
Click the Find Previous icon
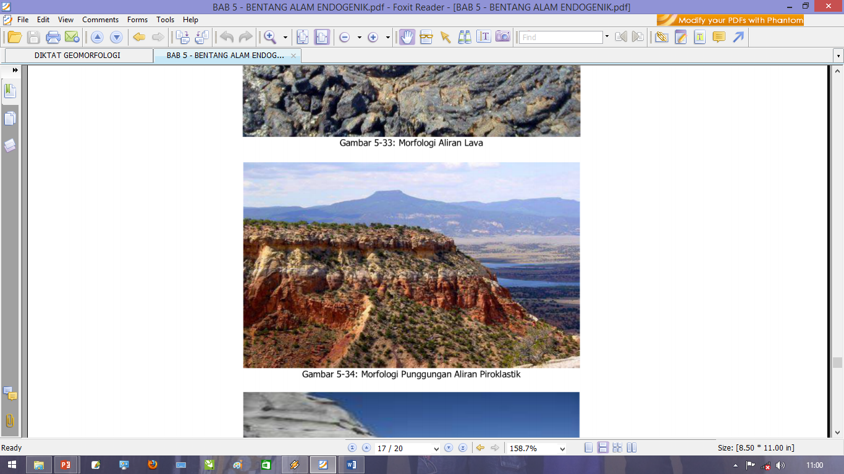tap(621, 37)
